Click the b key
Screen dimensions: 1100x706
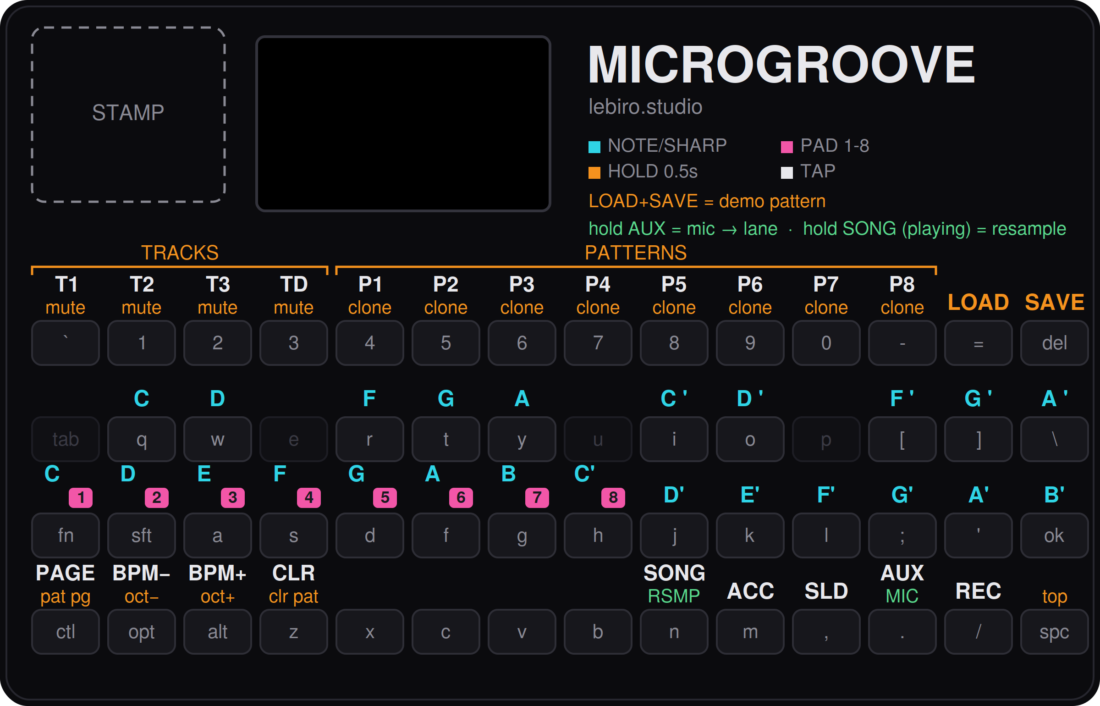point(598,632)
